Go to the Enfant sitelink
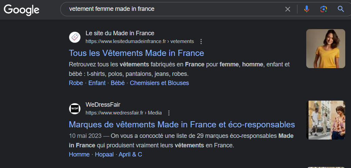This screenshot has height=168, width=351. point(97,83)
